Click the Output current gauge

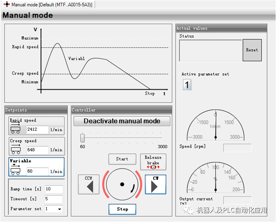point(215,177)
